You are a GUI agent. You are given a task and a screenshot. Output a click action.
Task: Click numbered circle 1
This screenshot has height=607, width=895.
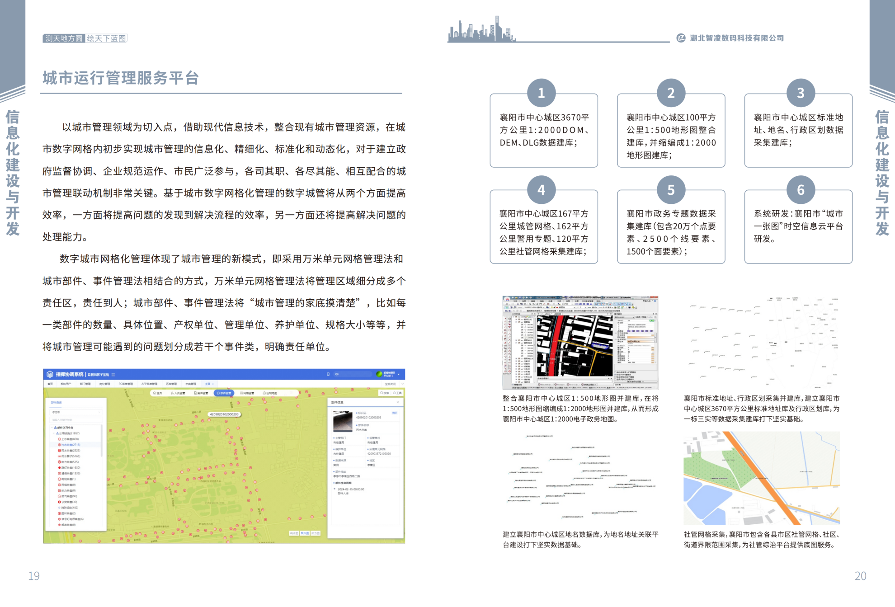pyautogui.click(x=542, y=93)
